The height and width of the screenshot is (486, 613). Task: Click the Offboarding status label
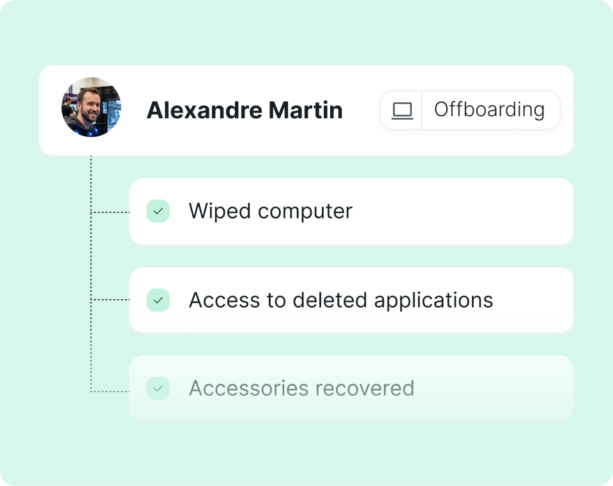tap(489, 110)
